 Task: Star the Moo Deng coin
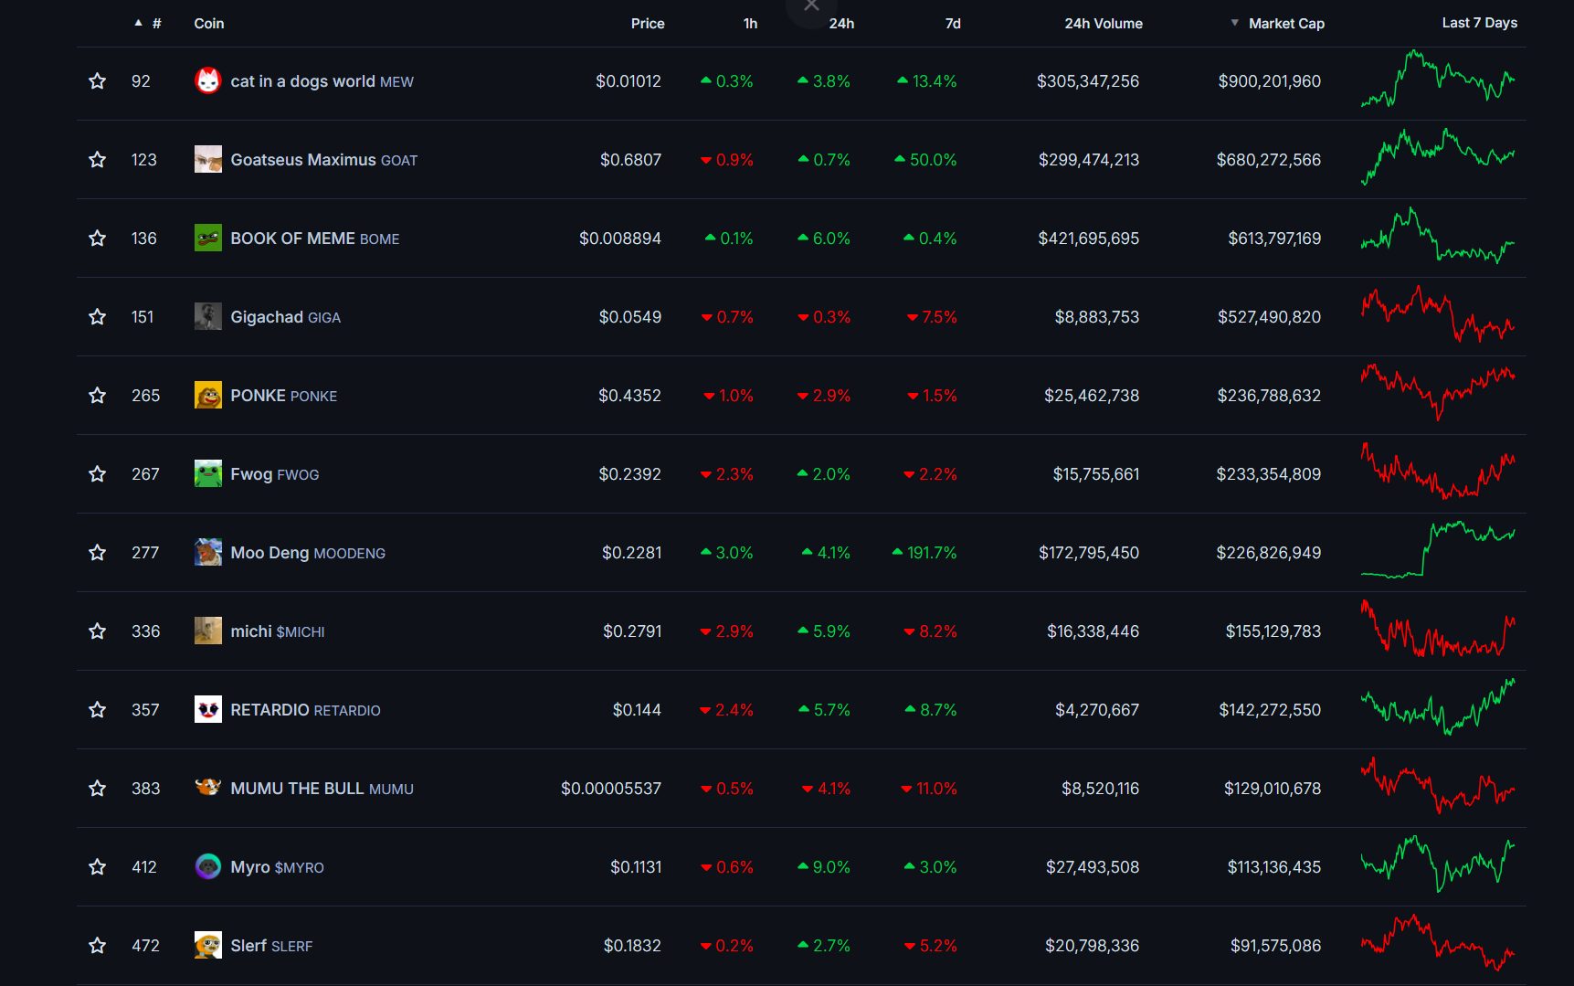(97, 553)
